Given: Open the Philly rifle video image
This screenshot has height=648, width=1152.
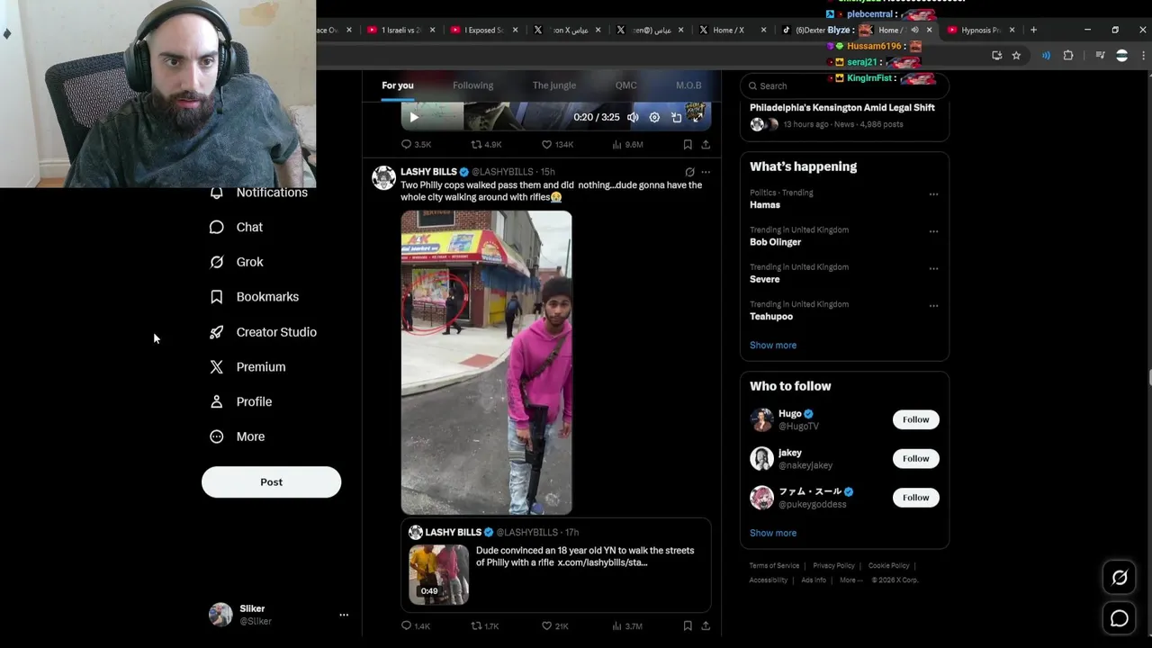Looking at the screenshot, I should point(486,363).
